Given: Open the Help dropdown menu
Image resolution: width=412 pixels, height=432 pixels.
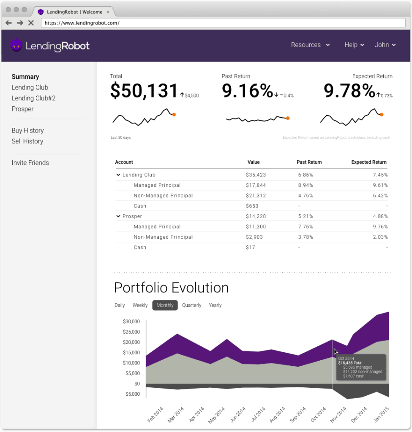Looking at the screenshot, I should point(354,45).
